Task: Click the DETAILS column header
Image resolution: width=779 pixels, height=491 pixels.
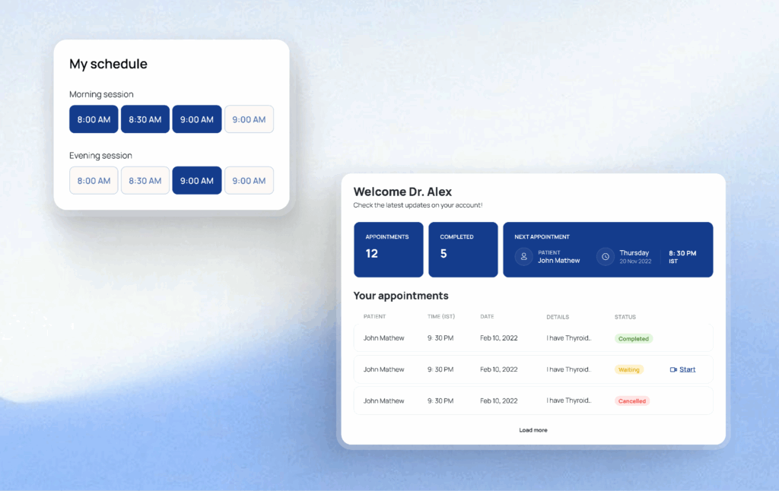Action: [558, 317]
